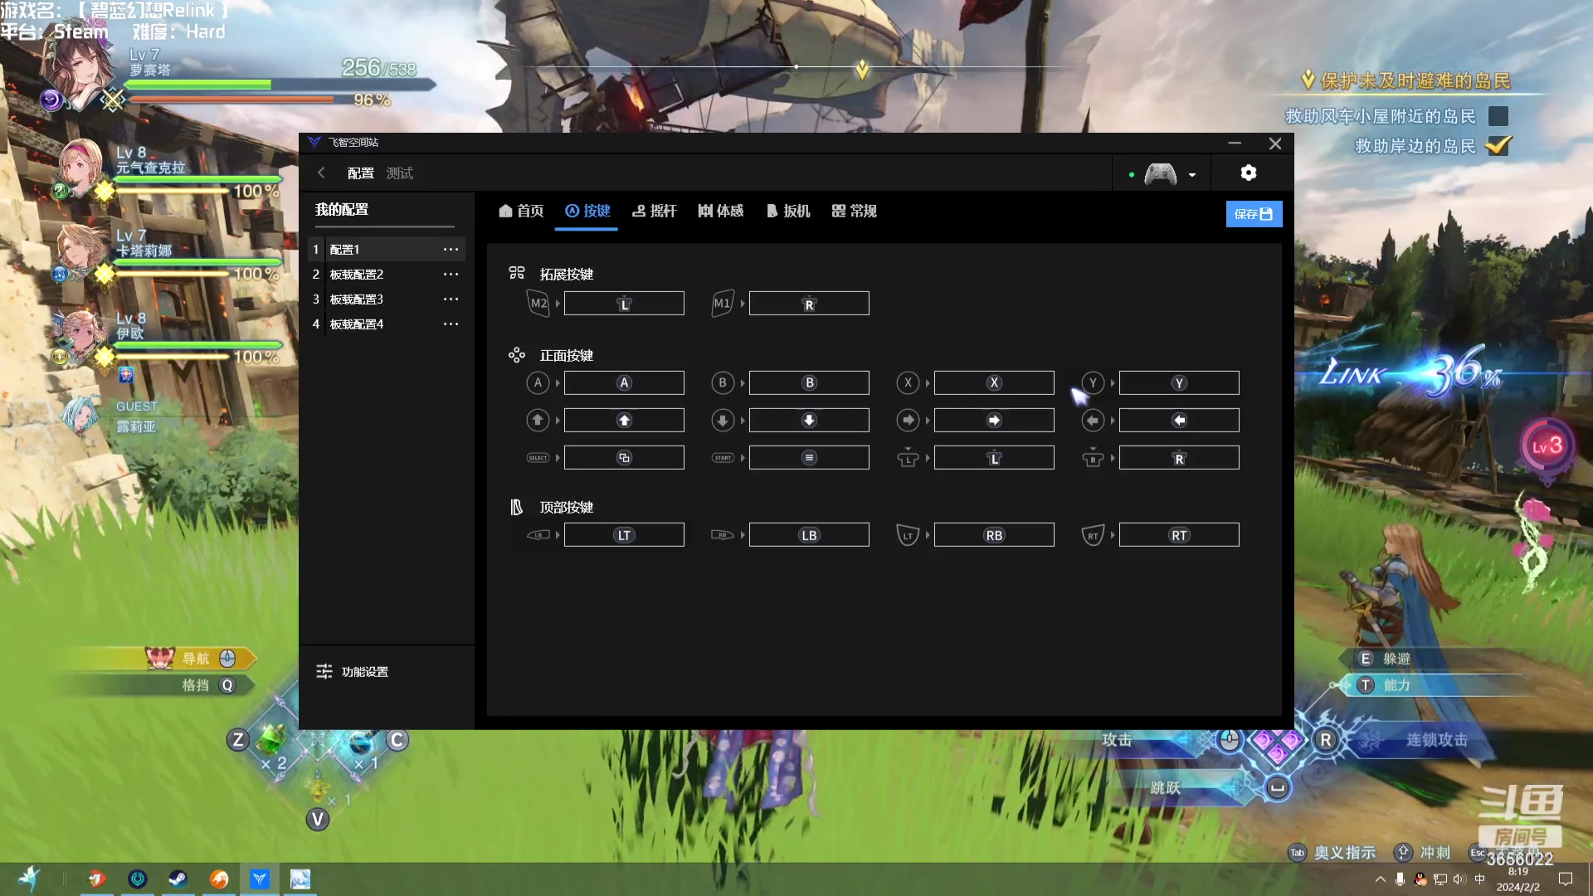Click the START button source icon
Image resolution: width=1593 pixels, height=896 pixels.
click(x=723, y=458)
